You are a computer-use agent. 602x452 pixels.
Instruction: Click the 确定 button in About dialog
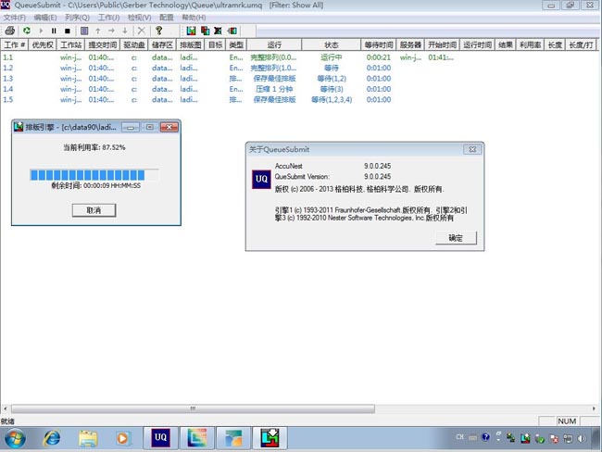[456, 238]
